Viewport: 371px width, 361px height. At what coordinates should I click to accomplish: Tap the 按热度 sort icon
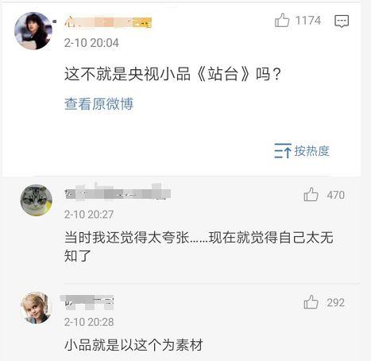283,150
